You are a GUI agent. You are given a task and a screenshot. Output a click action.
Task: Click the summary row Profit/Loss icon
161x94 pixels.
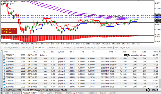(4, 90)
